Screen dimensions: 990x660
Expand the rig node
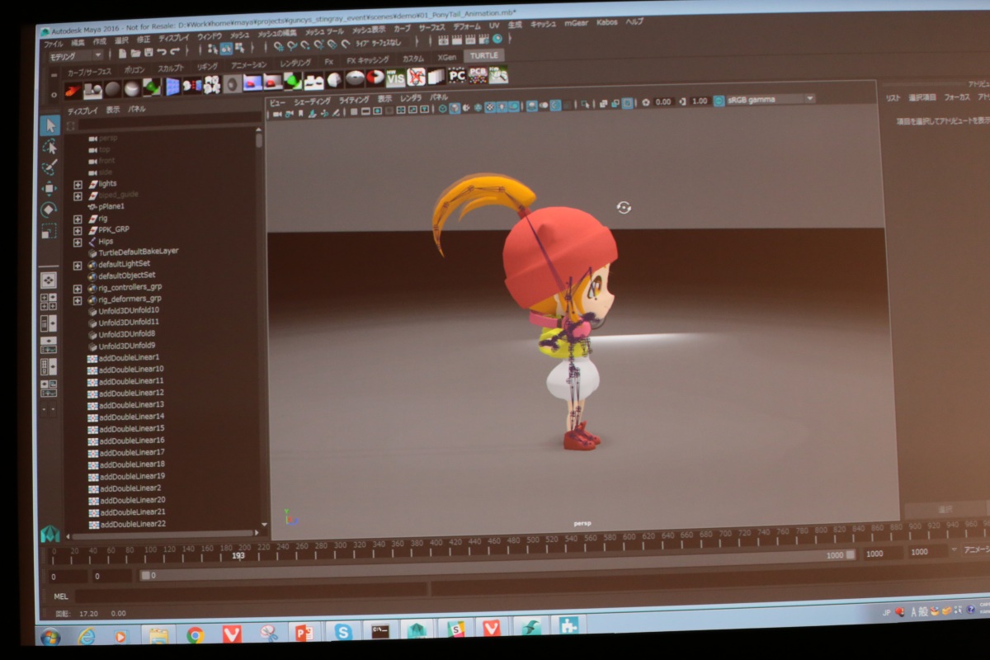[x=78, y=219]
